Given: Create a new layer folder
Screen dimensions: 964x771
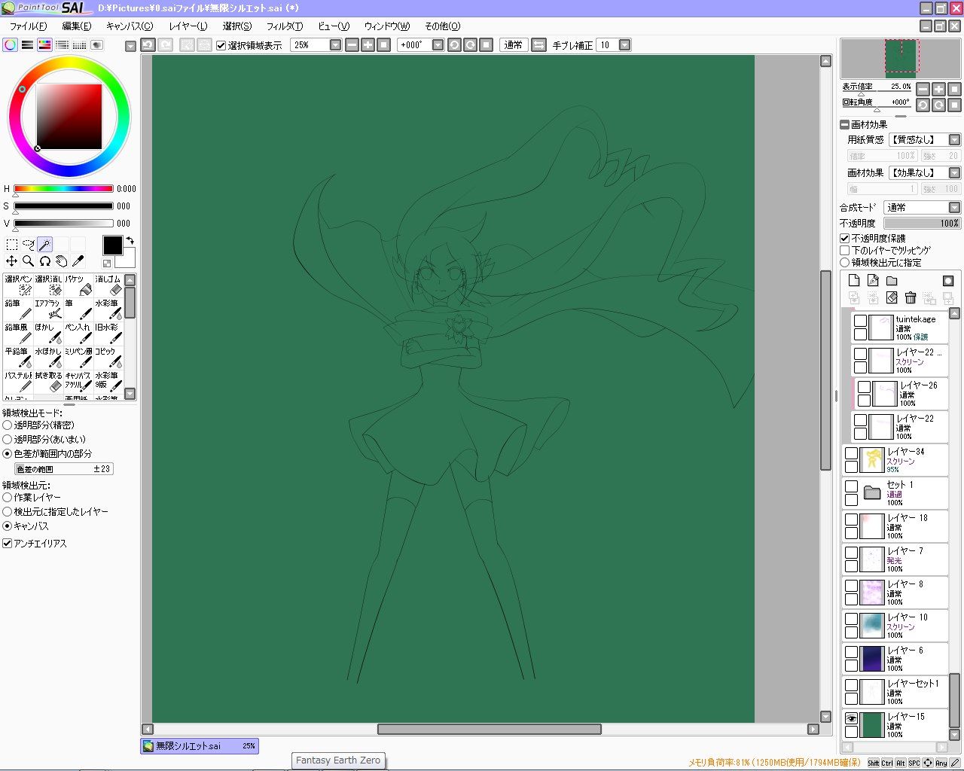Looking at the screenshot, I should pyautogui.click(x=892, y=280).
